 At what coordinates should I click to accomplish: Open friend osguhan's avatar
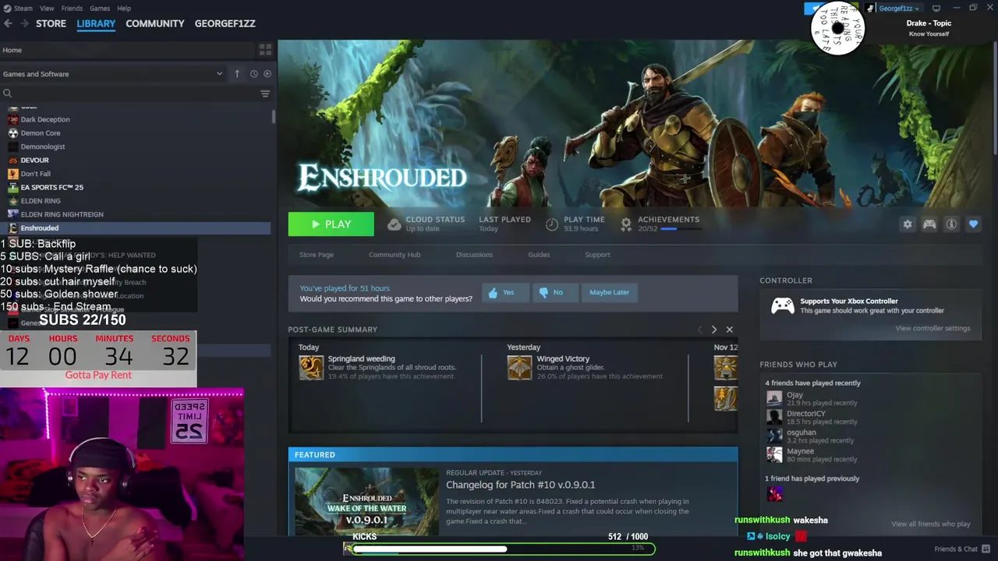(774, 436)
